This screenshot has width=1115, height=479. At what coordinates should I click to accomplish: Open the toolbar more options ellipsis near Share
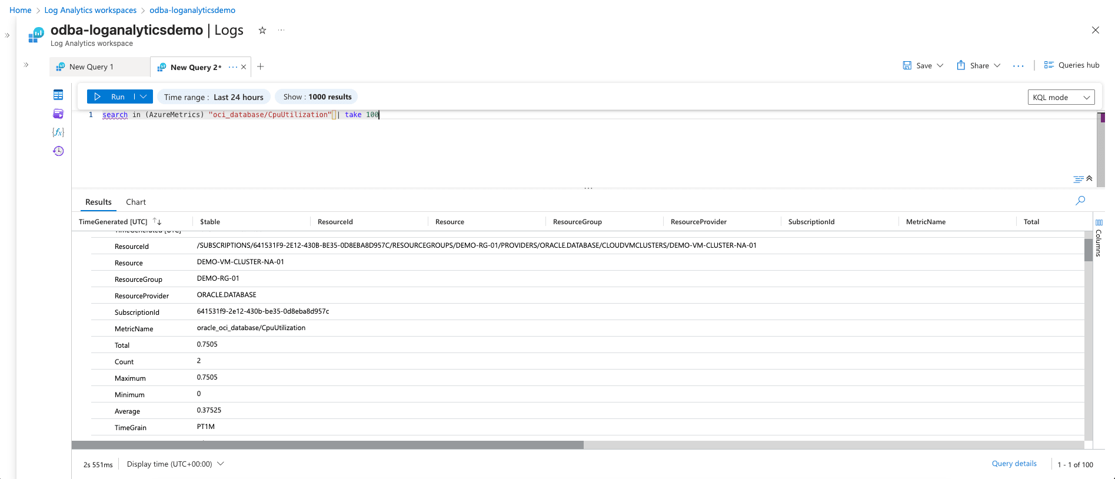(x=1019, y=66)
